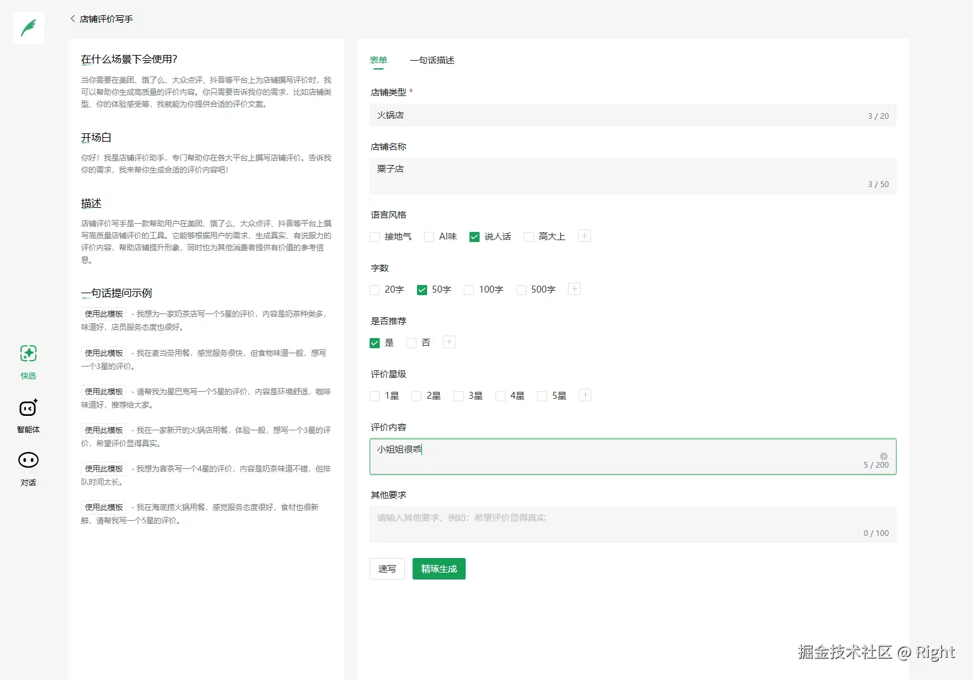Focus the 店铺类型 field containing 火锅店

[633, 115]
